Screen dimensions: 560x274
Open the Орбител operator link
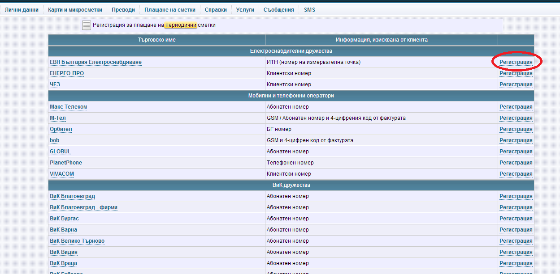(x=61, y=129)
